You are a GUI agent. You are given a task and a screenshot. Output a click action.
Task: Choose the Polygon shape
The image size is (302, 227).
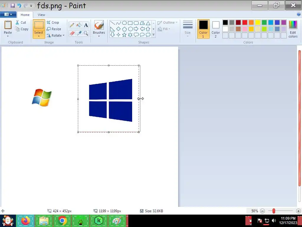point(142,23)
